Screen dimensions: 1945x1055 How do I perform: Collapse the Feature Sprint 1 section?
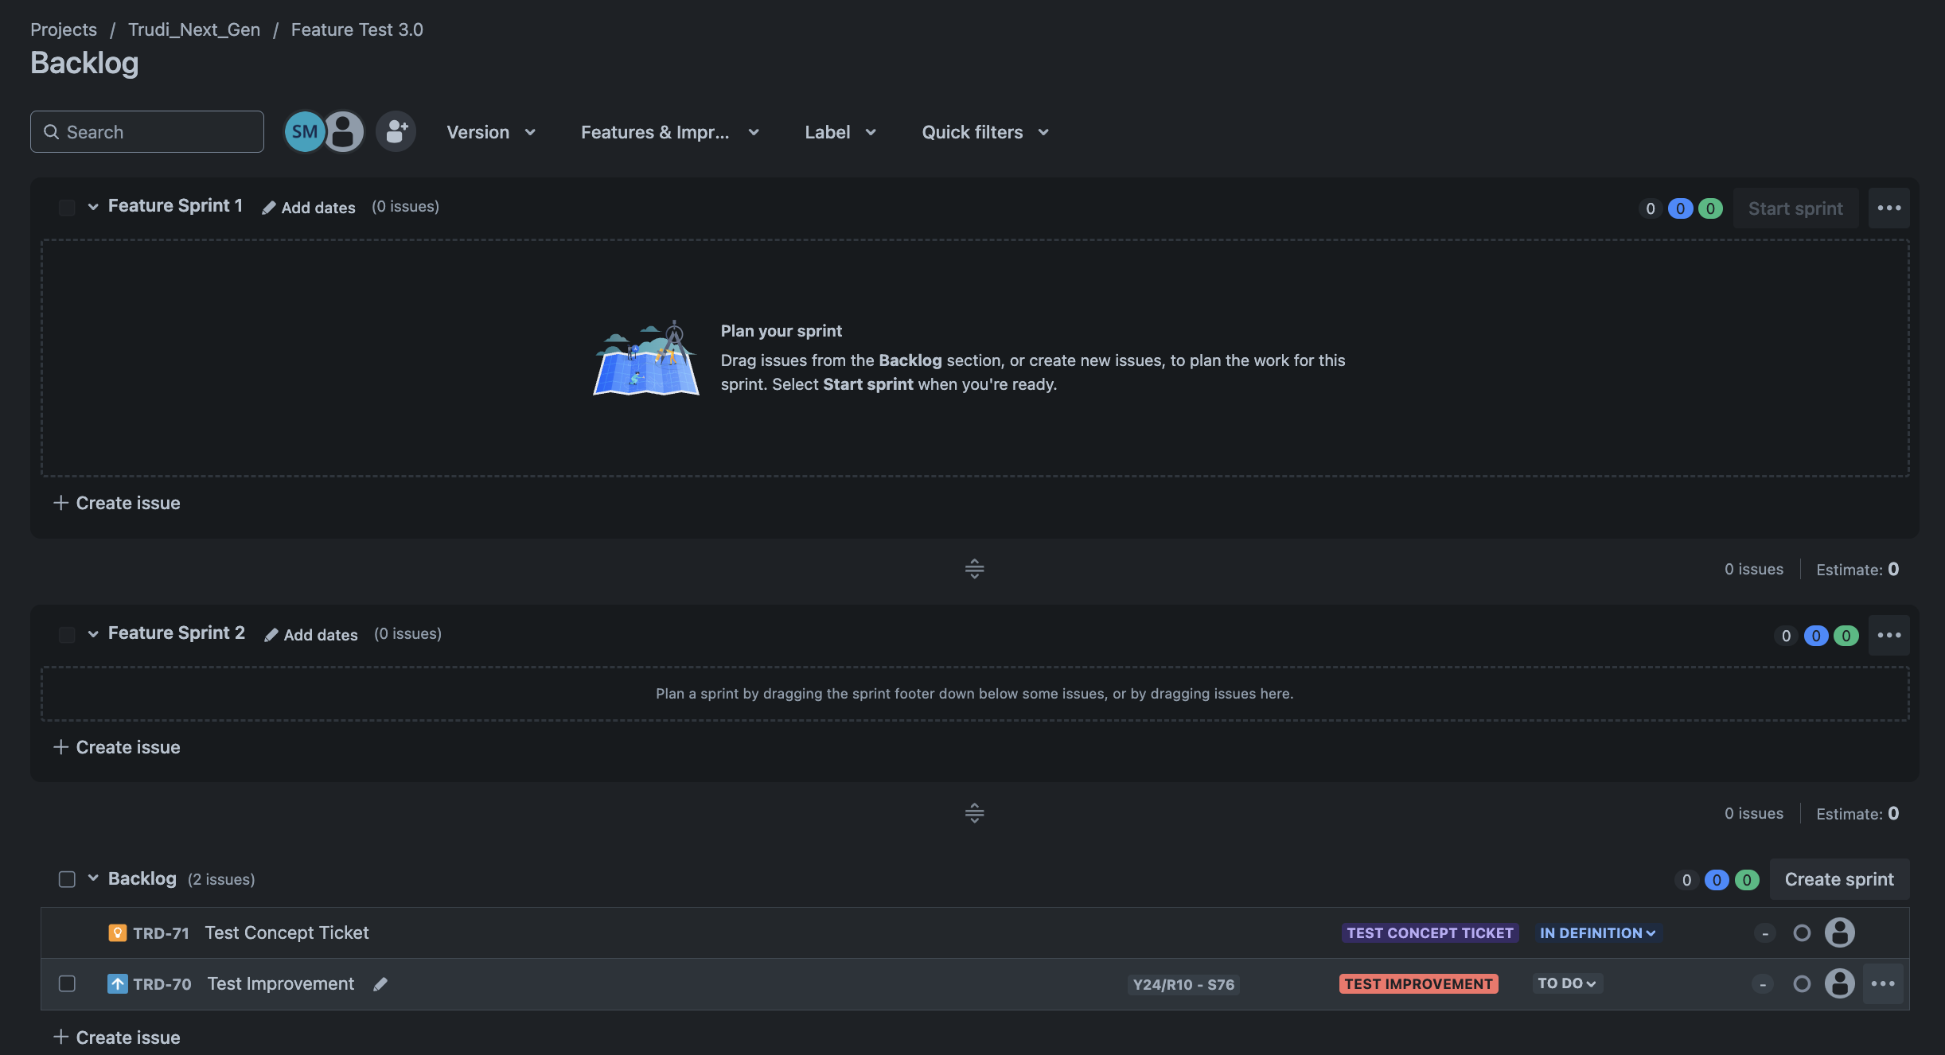coord(93,207)
